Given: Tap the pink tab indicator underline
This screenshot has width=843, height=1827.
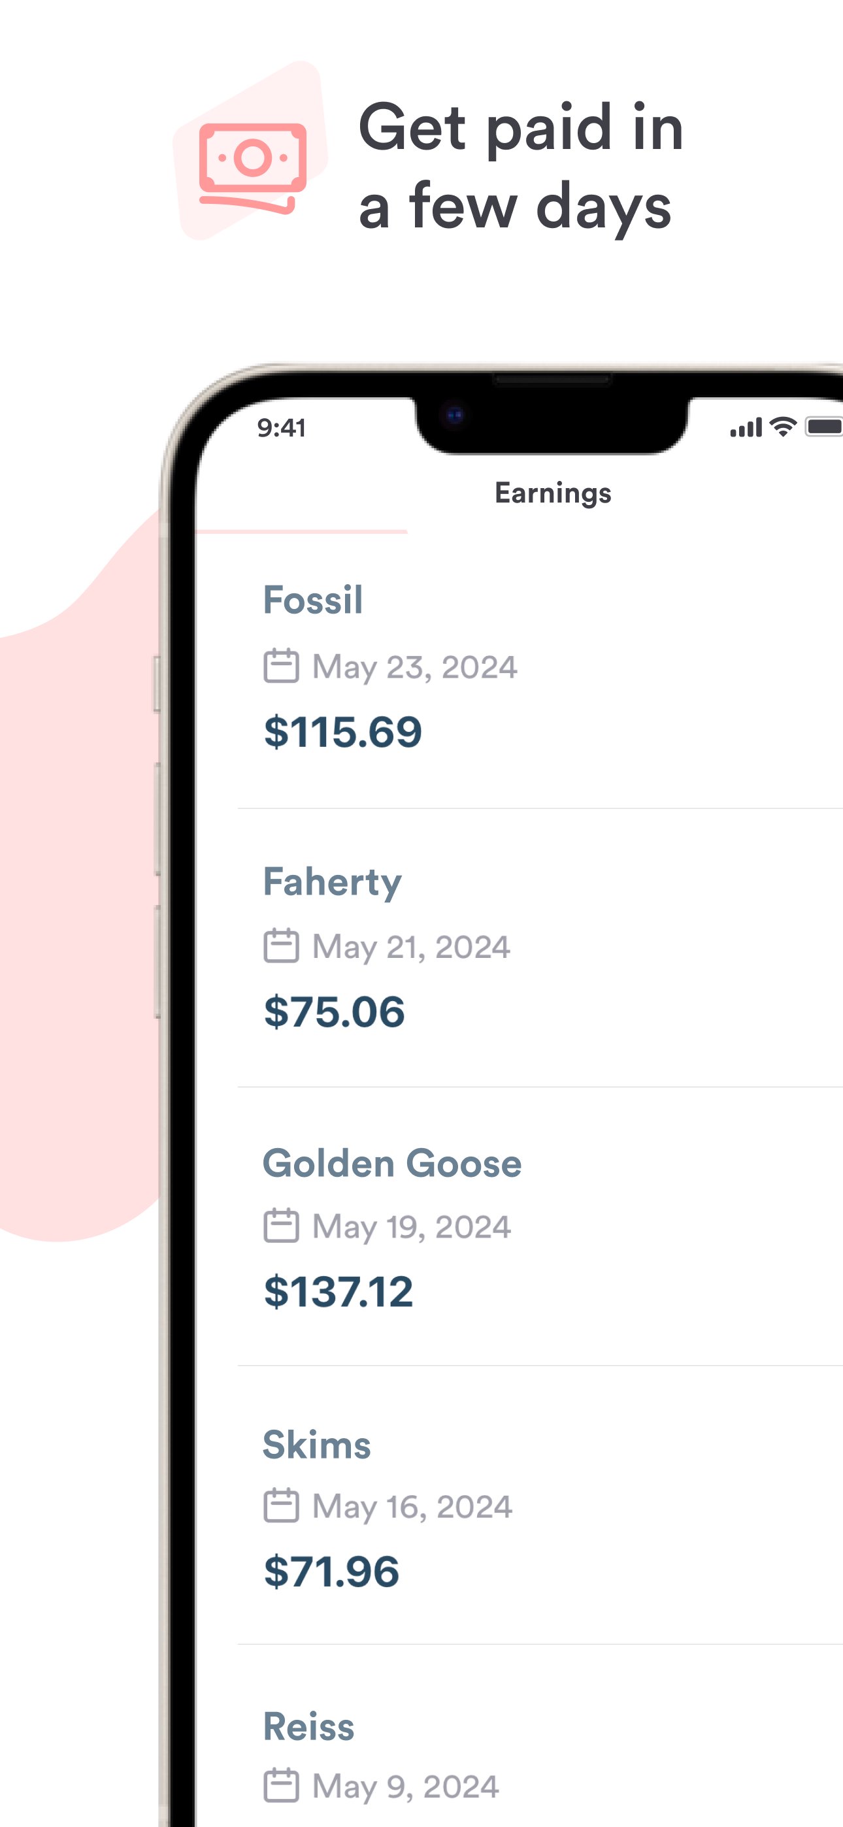Looking at the screenshot, I should (301, 531).
